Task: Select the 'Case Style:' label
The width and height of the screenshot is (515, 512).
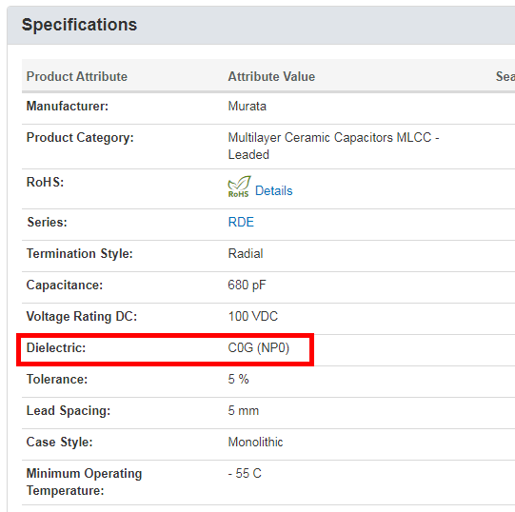Action: pos(59,442)
